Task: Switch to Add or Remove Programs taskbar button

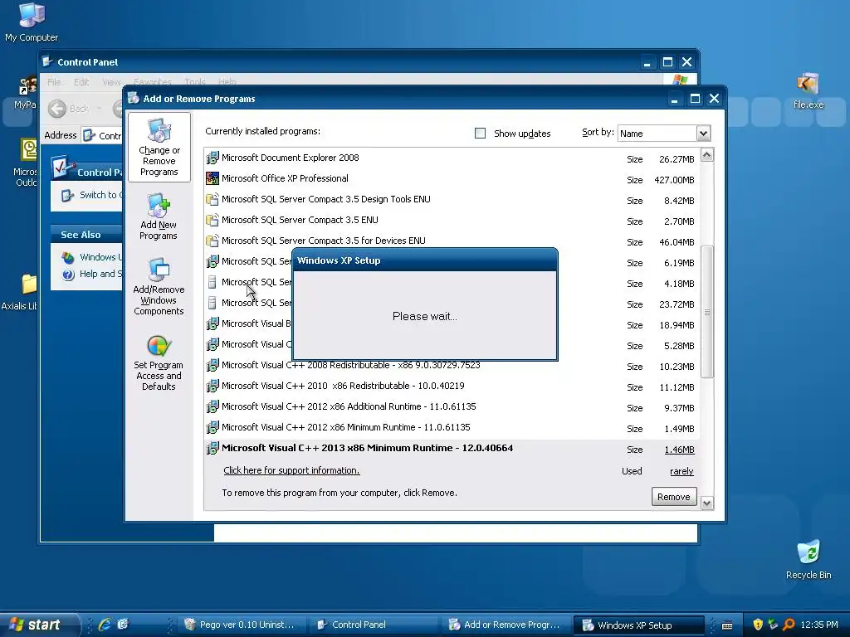Action: 505,625
